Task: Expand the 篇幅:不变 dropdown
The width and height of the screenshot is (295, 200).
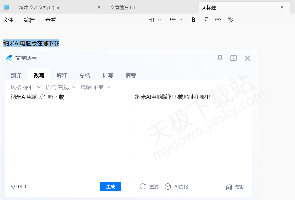Action: pos(95,87)
